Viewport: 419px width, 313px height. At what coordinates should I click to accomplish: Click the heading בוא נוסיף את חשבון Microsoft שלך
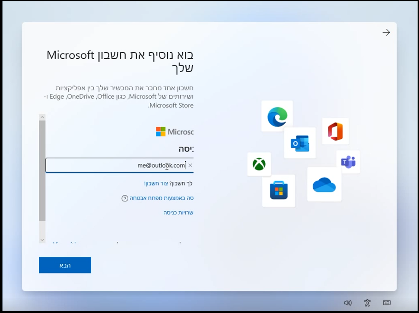pyautogui.click(x=120, y=61)
